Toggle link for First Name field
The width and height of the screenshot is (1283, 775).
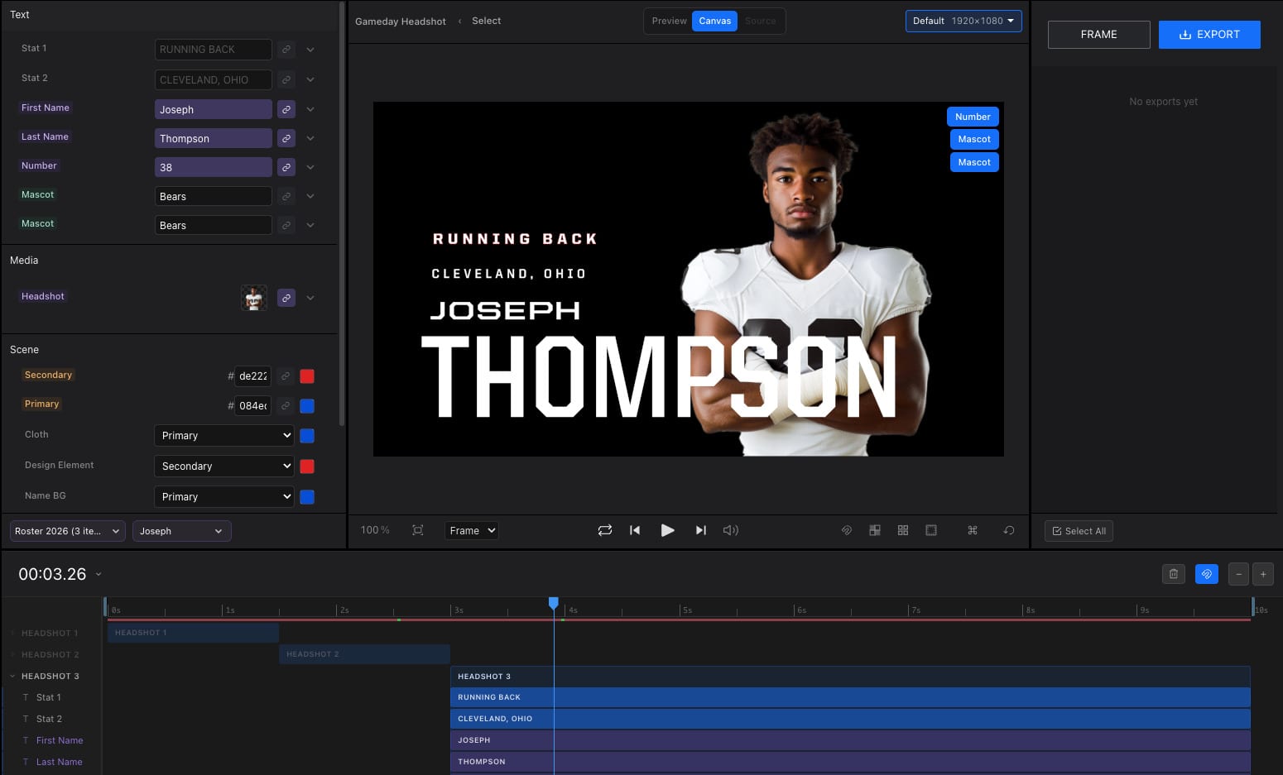(x=286, y=109)
